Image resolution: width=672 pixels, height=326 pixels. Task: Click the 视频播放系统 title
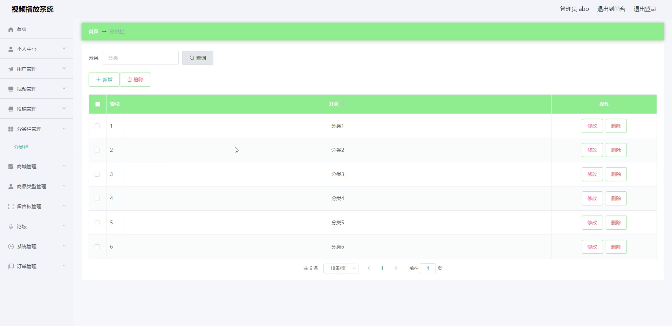tap(33, 9)
